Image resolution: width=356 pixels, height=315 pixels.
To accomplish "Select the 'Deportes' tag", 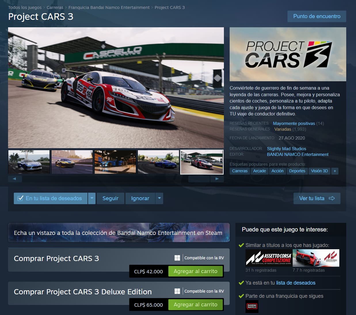I will (x=297, y=171).
